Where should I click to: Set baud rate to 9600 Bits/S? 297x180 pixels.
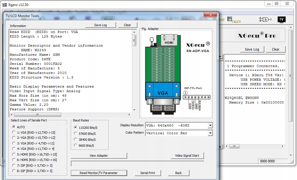click(75, 145)
